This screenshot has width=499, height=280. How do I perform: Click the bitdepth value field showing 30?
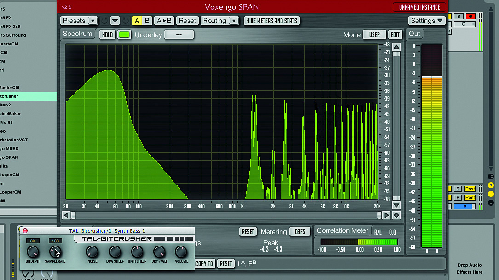tap(33, 241)
